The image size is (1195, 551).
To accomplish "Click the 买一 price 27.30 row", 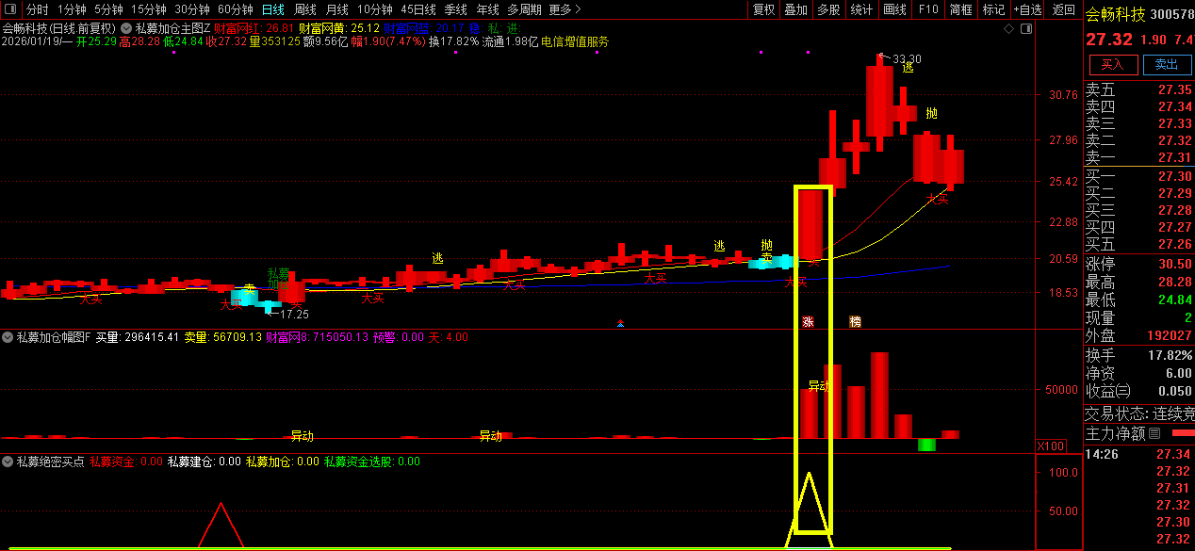I will click(x=1139, y=176).
